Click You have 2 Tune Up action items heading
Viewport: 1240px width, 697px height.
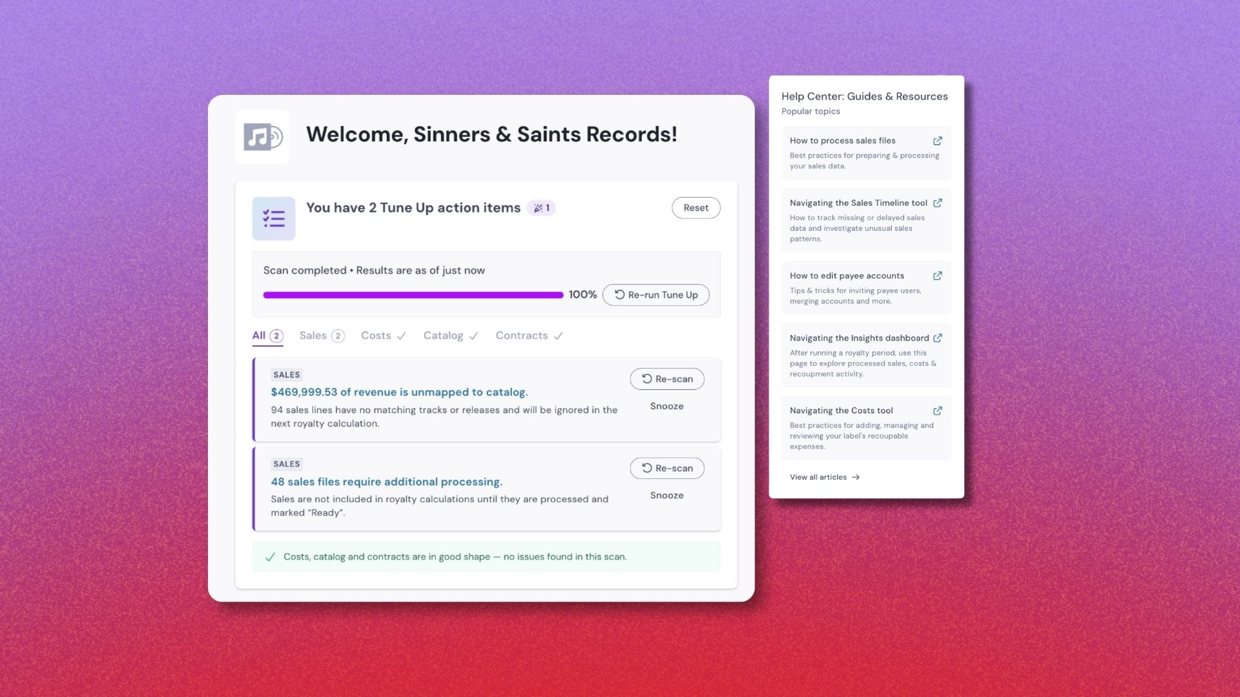pos(413,208)
